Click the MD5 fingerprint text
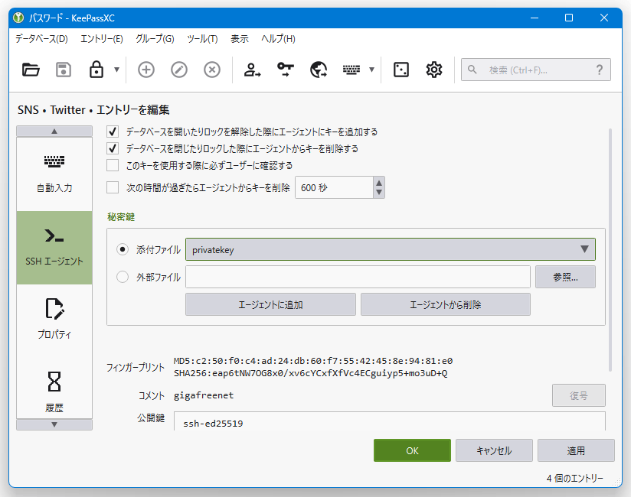The image size is (631, 497). coord(313,361)
